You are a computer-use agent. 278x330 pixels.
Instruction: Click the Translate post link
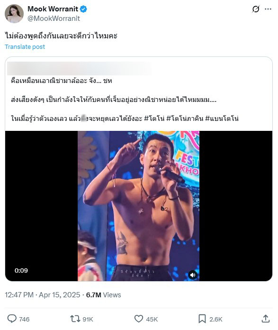click(x=25, y=47)
